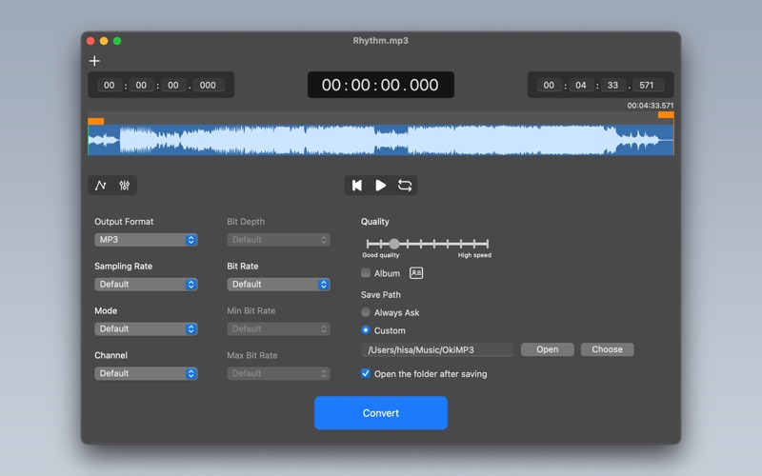Screen dimensions: 762x476
Task: Uncheck Open the folder after saving
Action: tap(366, 374)
